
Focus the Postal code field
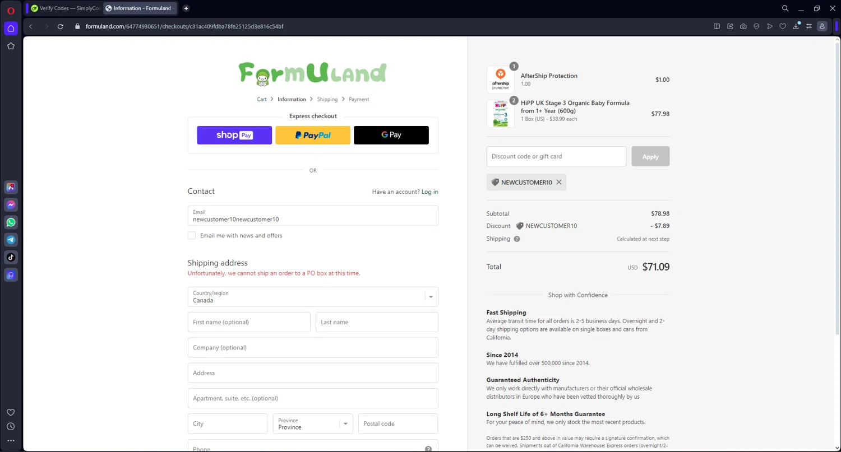(398, 424)
